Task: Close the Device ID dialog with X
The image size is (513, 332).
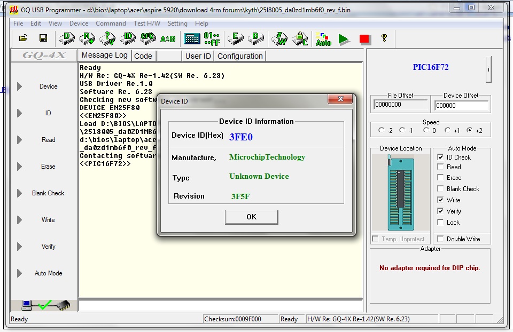Action: (340, 99)
